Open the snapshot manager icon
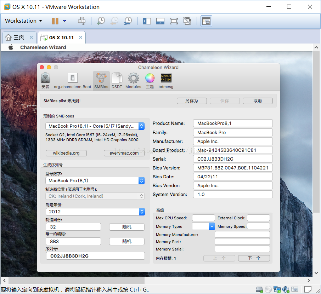This screenshot has height=294, width=321. [x=128, y=21]
